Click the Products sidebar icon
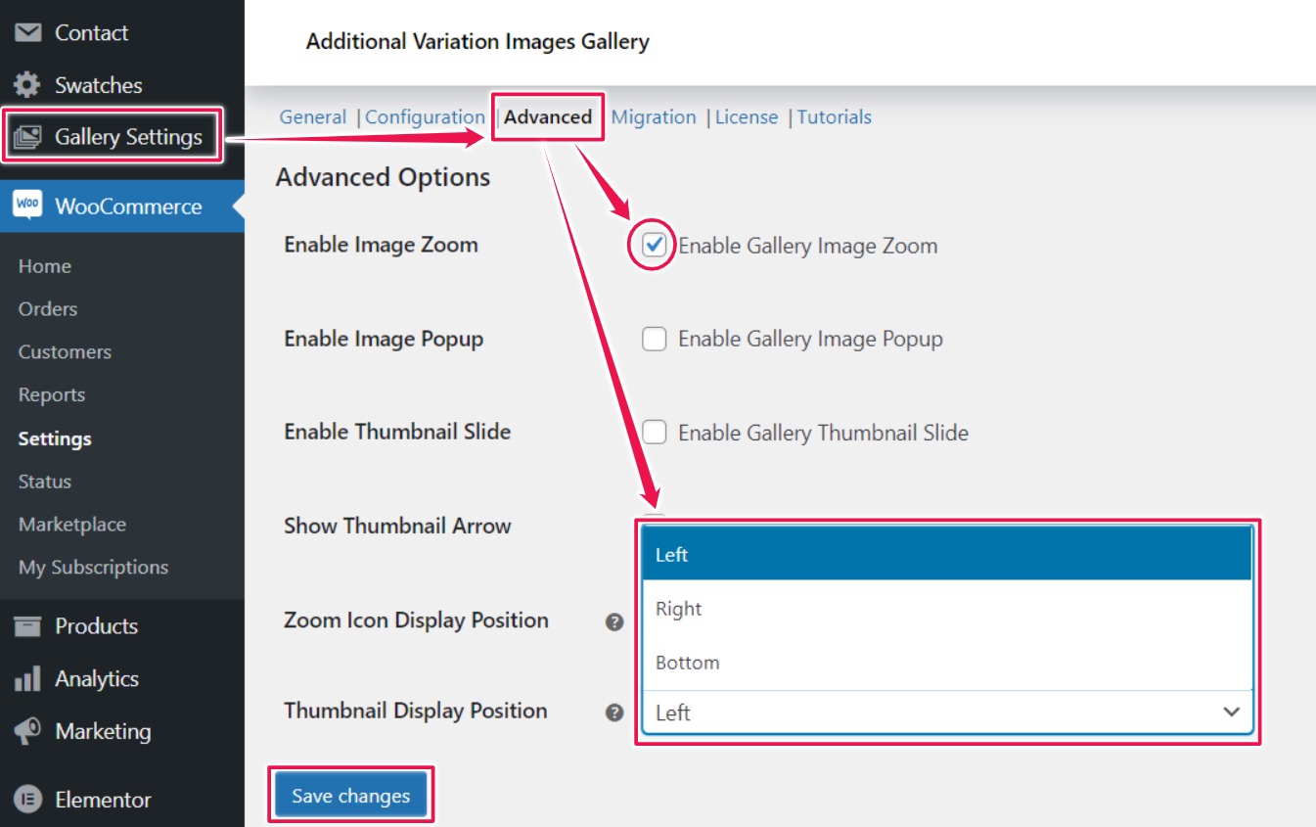Screen dimensions: 1316x827 click(x=29, y=625)
